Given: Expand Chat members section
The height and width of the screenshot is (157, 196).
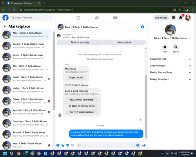Looking at the screenshot, I should point(171,66).
